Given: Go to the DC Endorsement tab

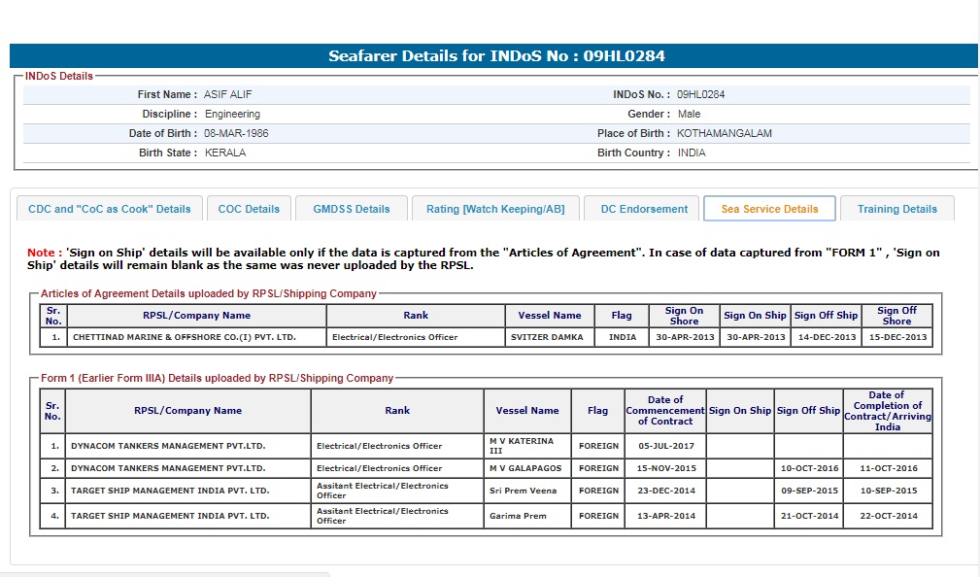Looking at the screenshot, I should (644, 209).
